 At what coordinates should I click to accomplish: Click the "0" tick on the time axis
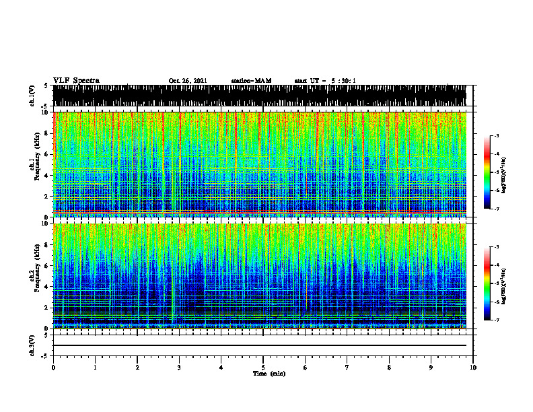pyautogui.click(x=53, y=368)
